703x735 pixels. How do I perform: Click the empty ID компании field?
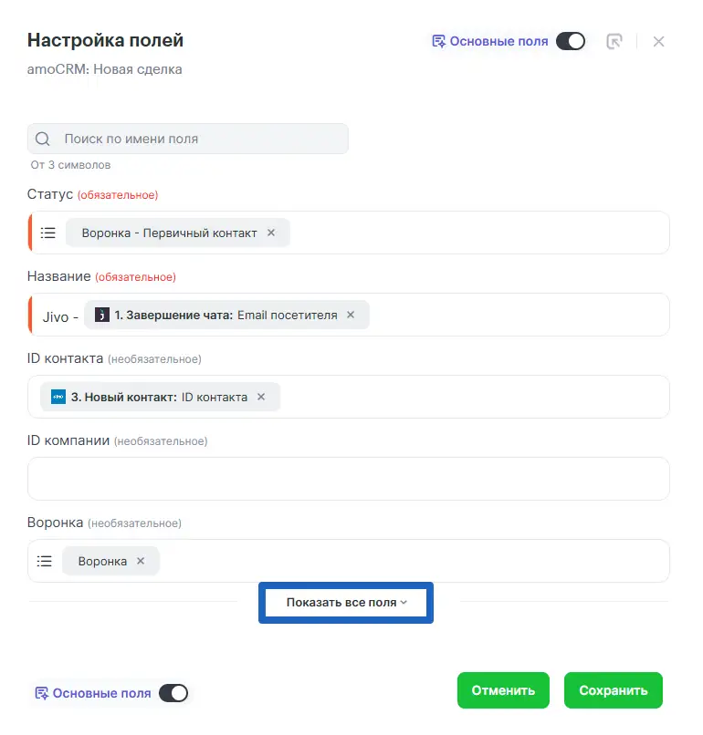(348, 479)
